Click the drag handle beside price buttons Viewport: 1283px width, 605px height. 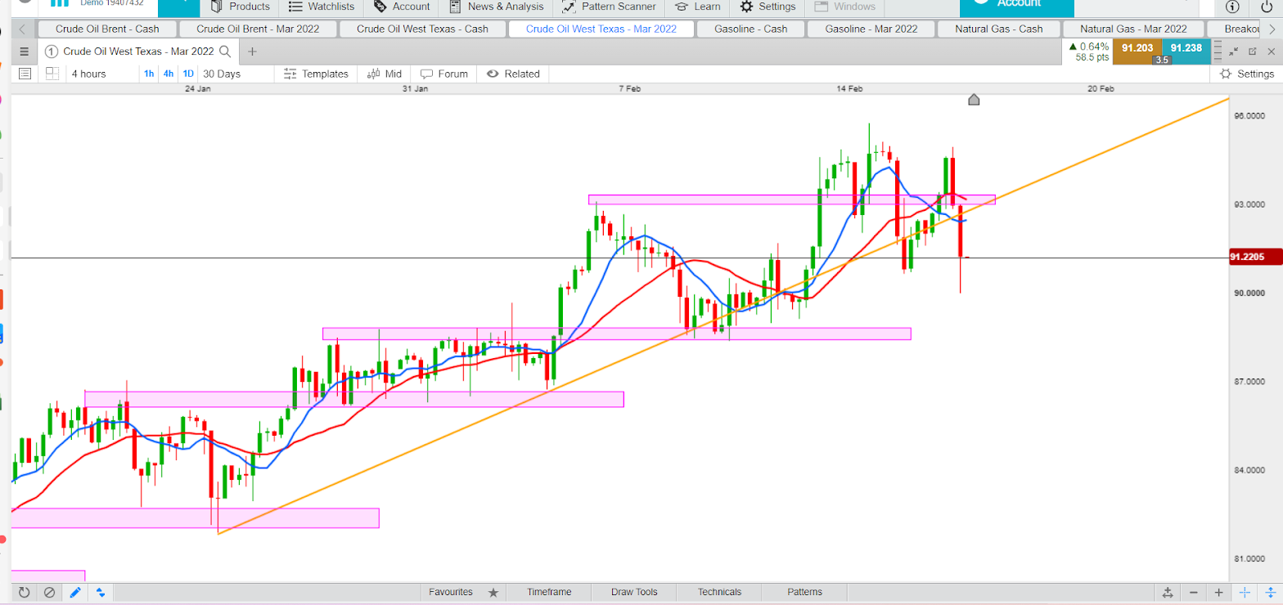pos(1217,52)
